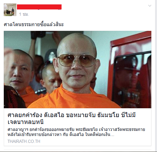Viewport: 157px width, 152px height.
Task: Click the monk wearing sunglasses in photo
Action: click(77, 63)
